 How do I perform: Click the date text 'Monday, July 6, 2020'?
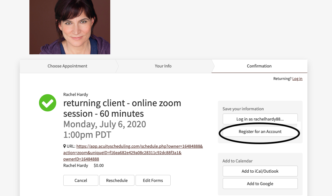click(x=104, y=124)
